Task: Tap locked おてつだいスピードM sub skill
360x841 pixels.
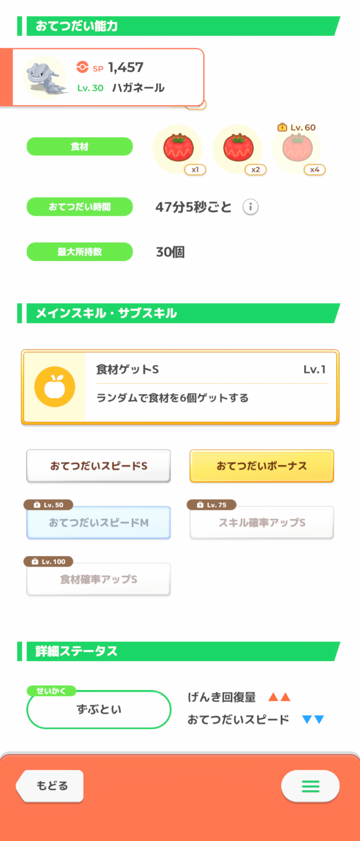Action: 98,523
